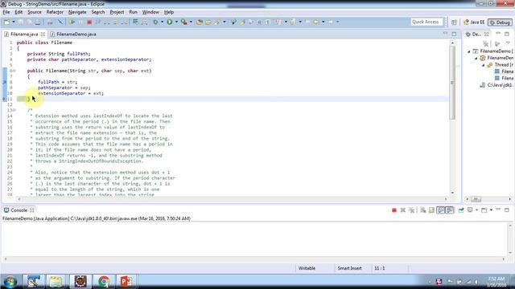Viewport: 515px width, 289px height.
Task: Click the Resume debug button
Action: [x=72, y=22]
